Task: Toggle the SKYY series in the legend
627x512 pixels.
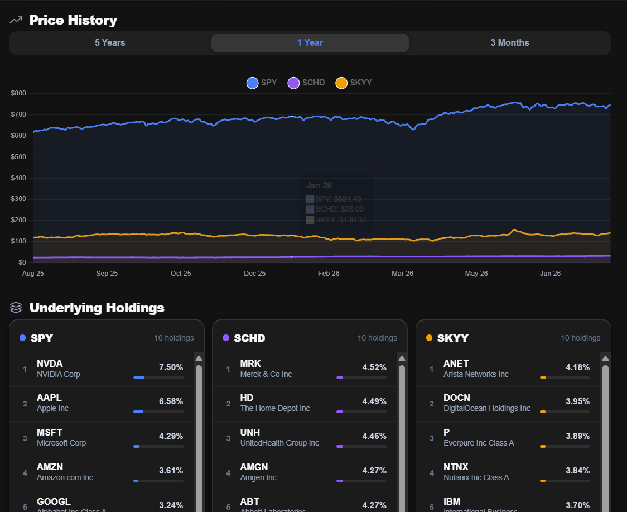Action: 354,83
